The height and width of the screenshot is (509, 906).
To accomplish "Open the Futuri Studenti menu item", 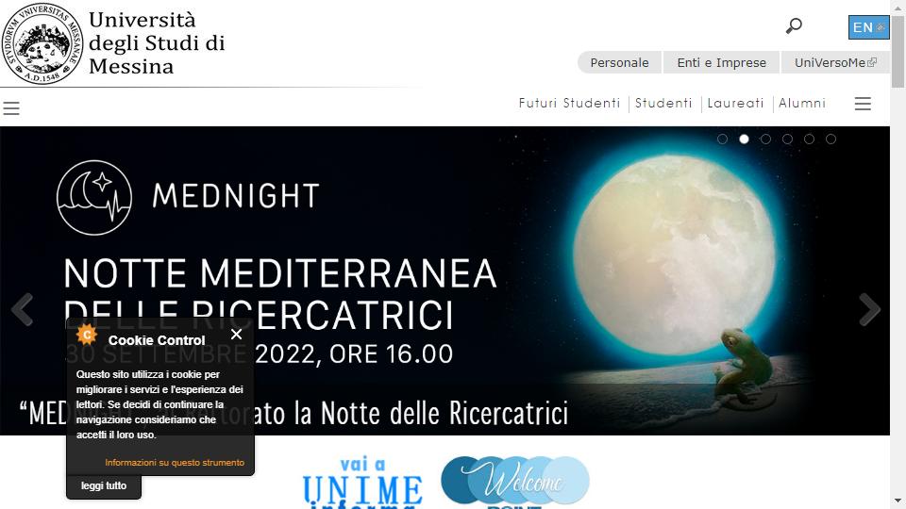I will pyautogui.click(x=569, y=104).
